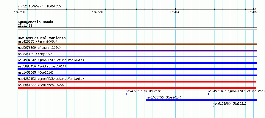Select the purple nsv5976399 variant bar
Image resolution: width=265 pixels, height=118 pixels.
137,51
